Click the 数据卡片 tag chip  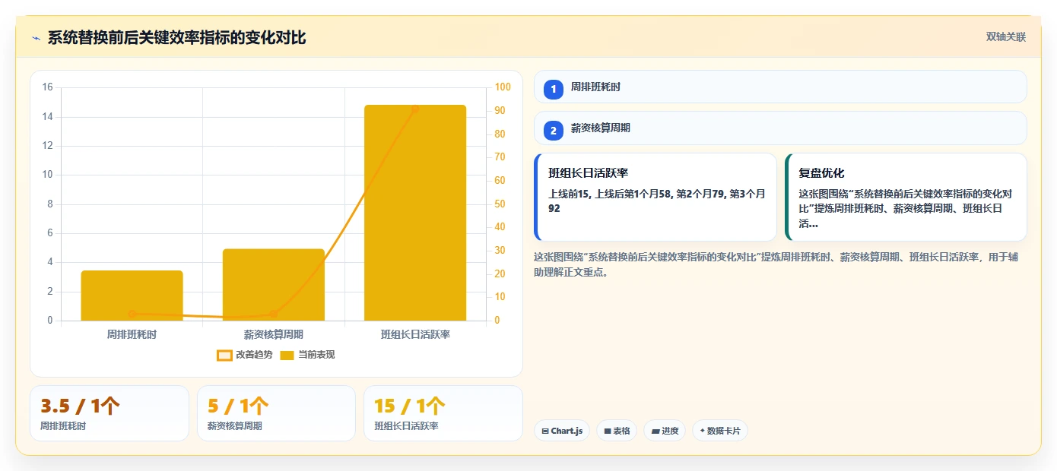coord(720,431)
